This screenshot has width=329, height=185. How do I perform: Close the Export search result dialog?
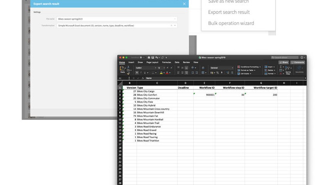[184, 4]
